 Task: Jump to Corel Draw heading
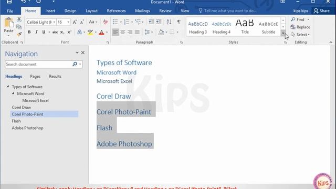(22, 107)
